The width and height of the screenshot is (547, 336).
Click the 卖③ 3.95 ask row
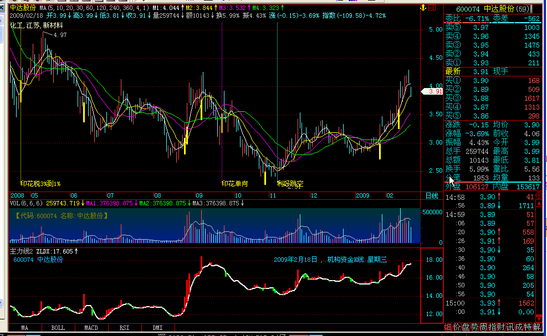point(493,45)
